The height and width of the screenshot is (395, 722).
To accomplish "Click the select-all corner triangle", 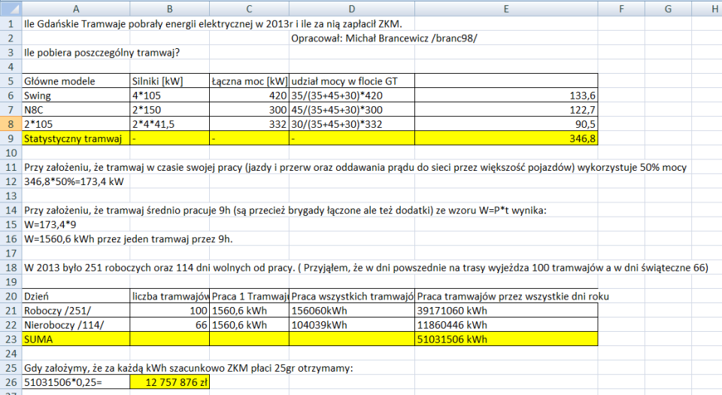I will 11,8.
